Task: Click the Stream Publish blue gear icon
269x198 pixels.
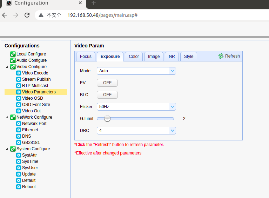Action: pyautogui.click(x=19, y=79)
